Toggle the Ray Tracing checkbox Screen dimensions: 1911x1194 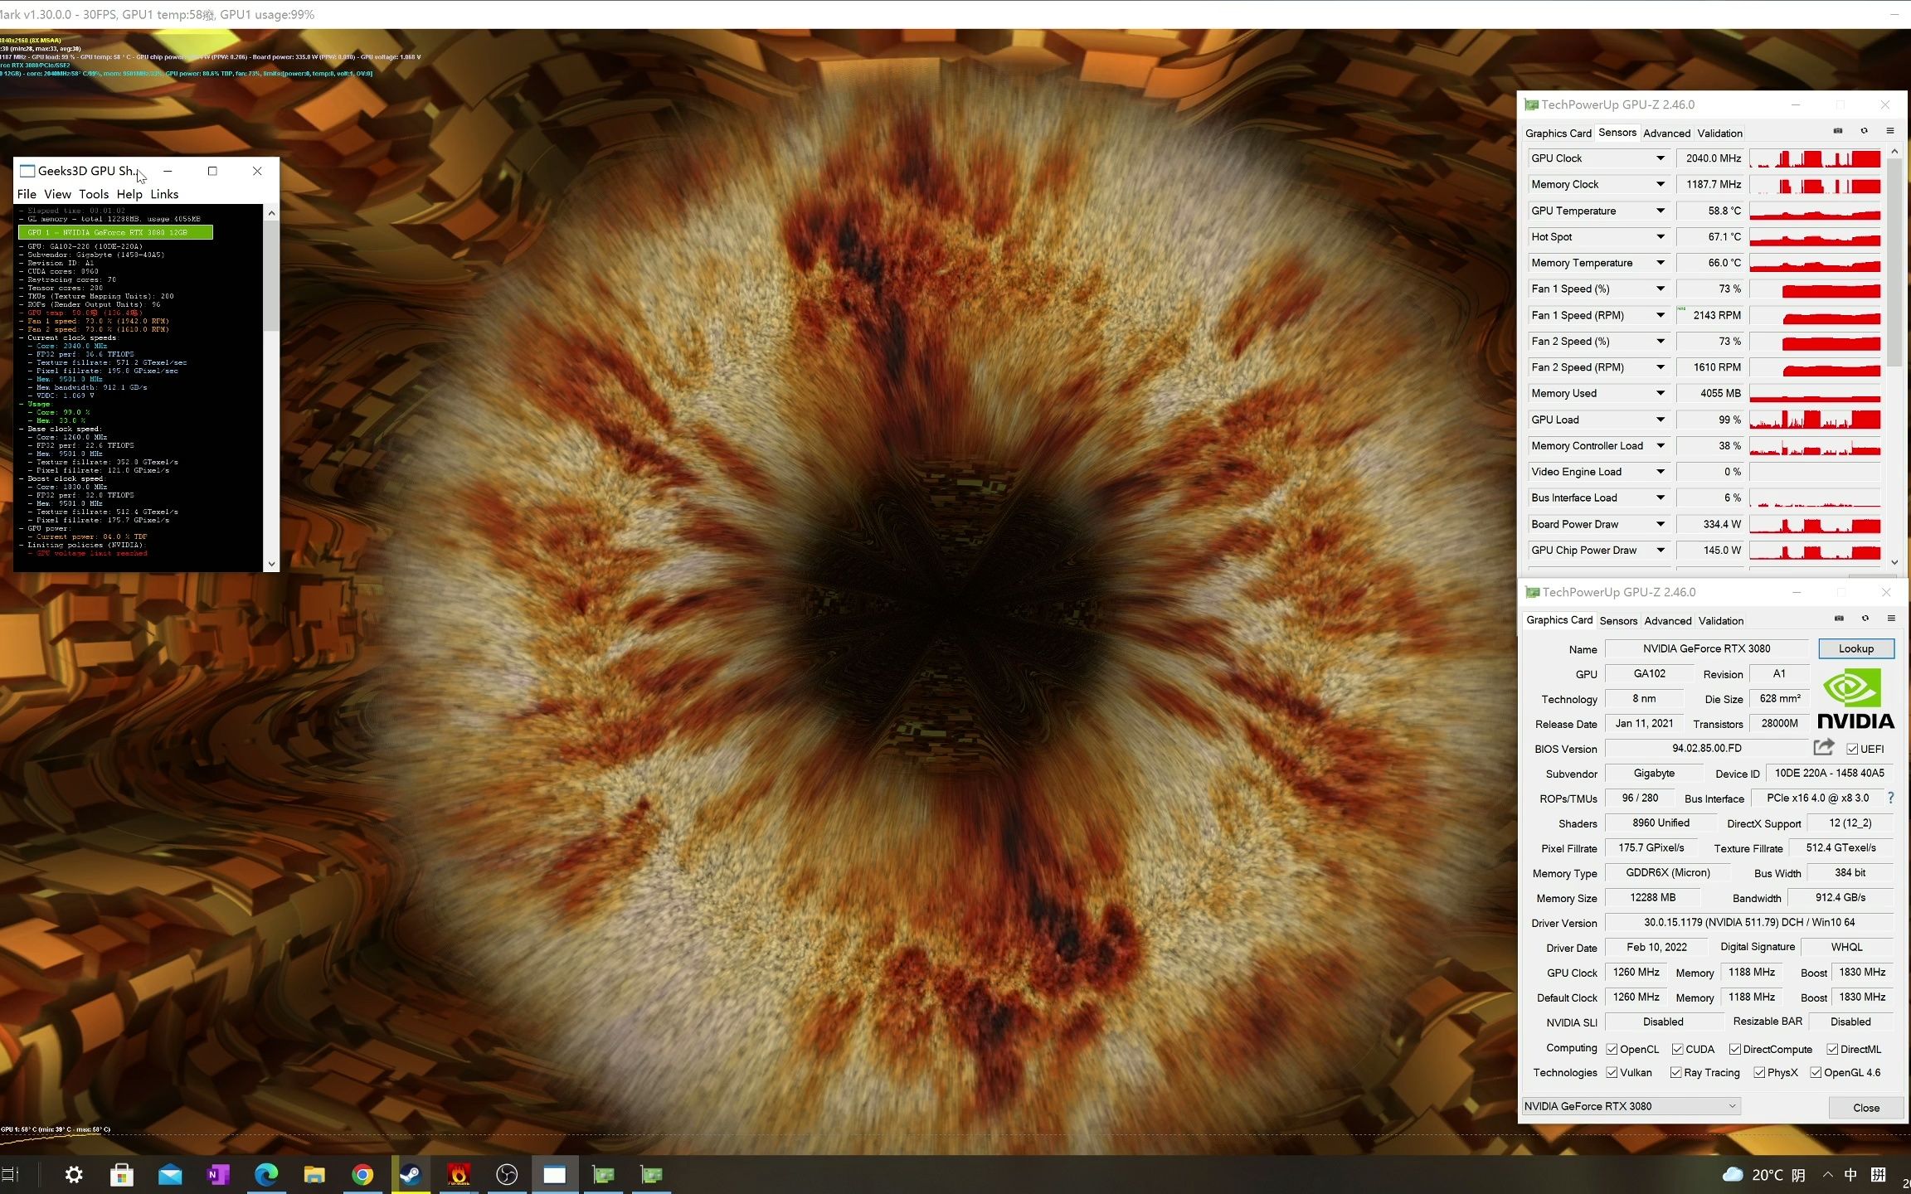(1675, 1072)
